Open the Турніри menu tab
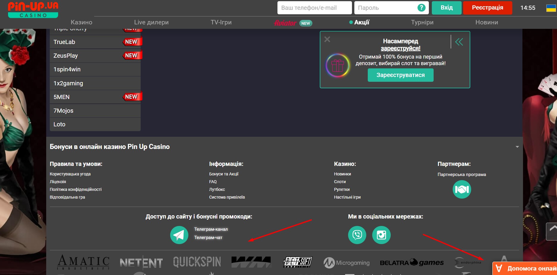Screen dimensions: 557x275 point(422,22)
